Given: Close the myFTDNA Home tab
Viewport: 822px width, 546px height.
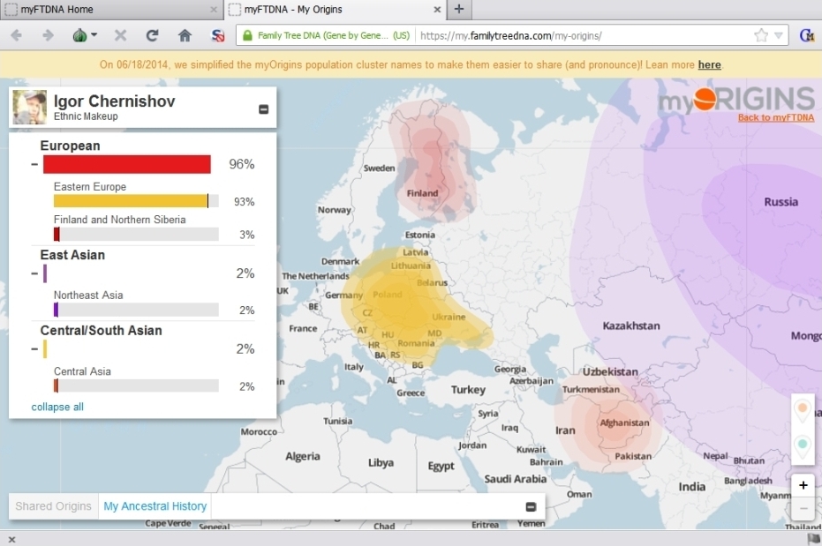Looking at the screenshot, I should [214, 10].
